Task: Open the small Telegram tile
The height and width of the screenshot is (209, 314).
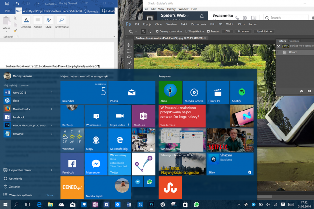Action: click(x=138, y=182)
